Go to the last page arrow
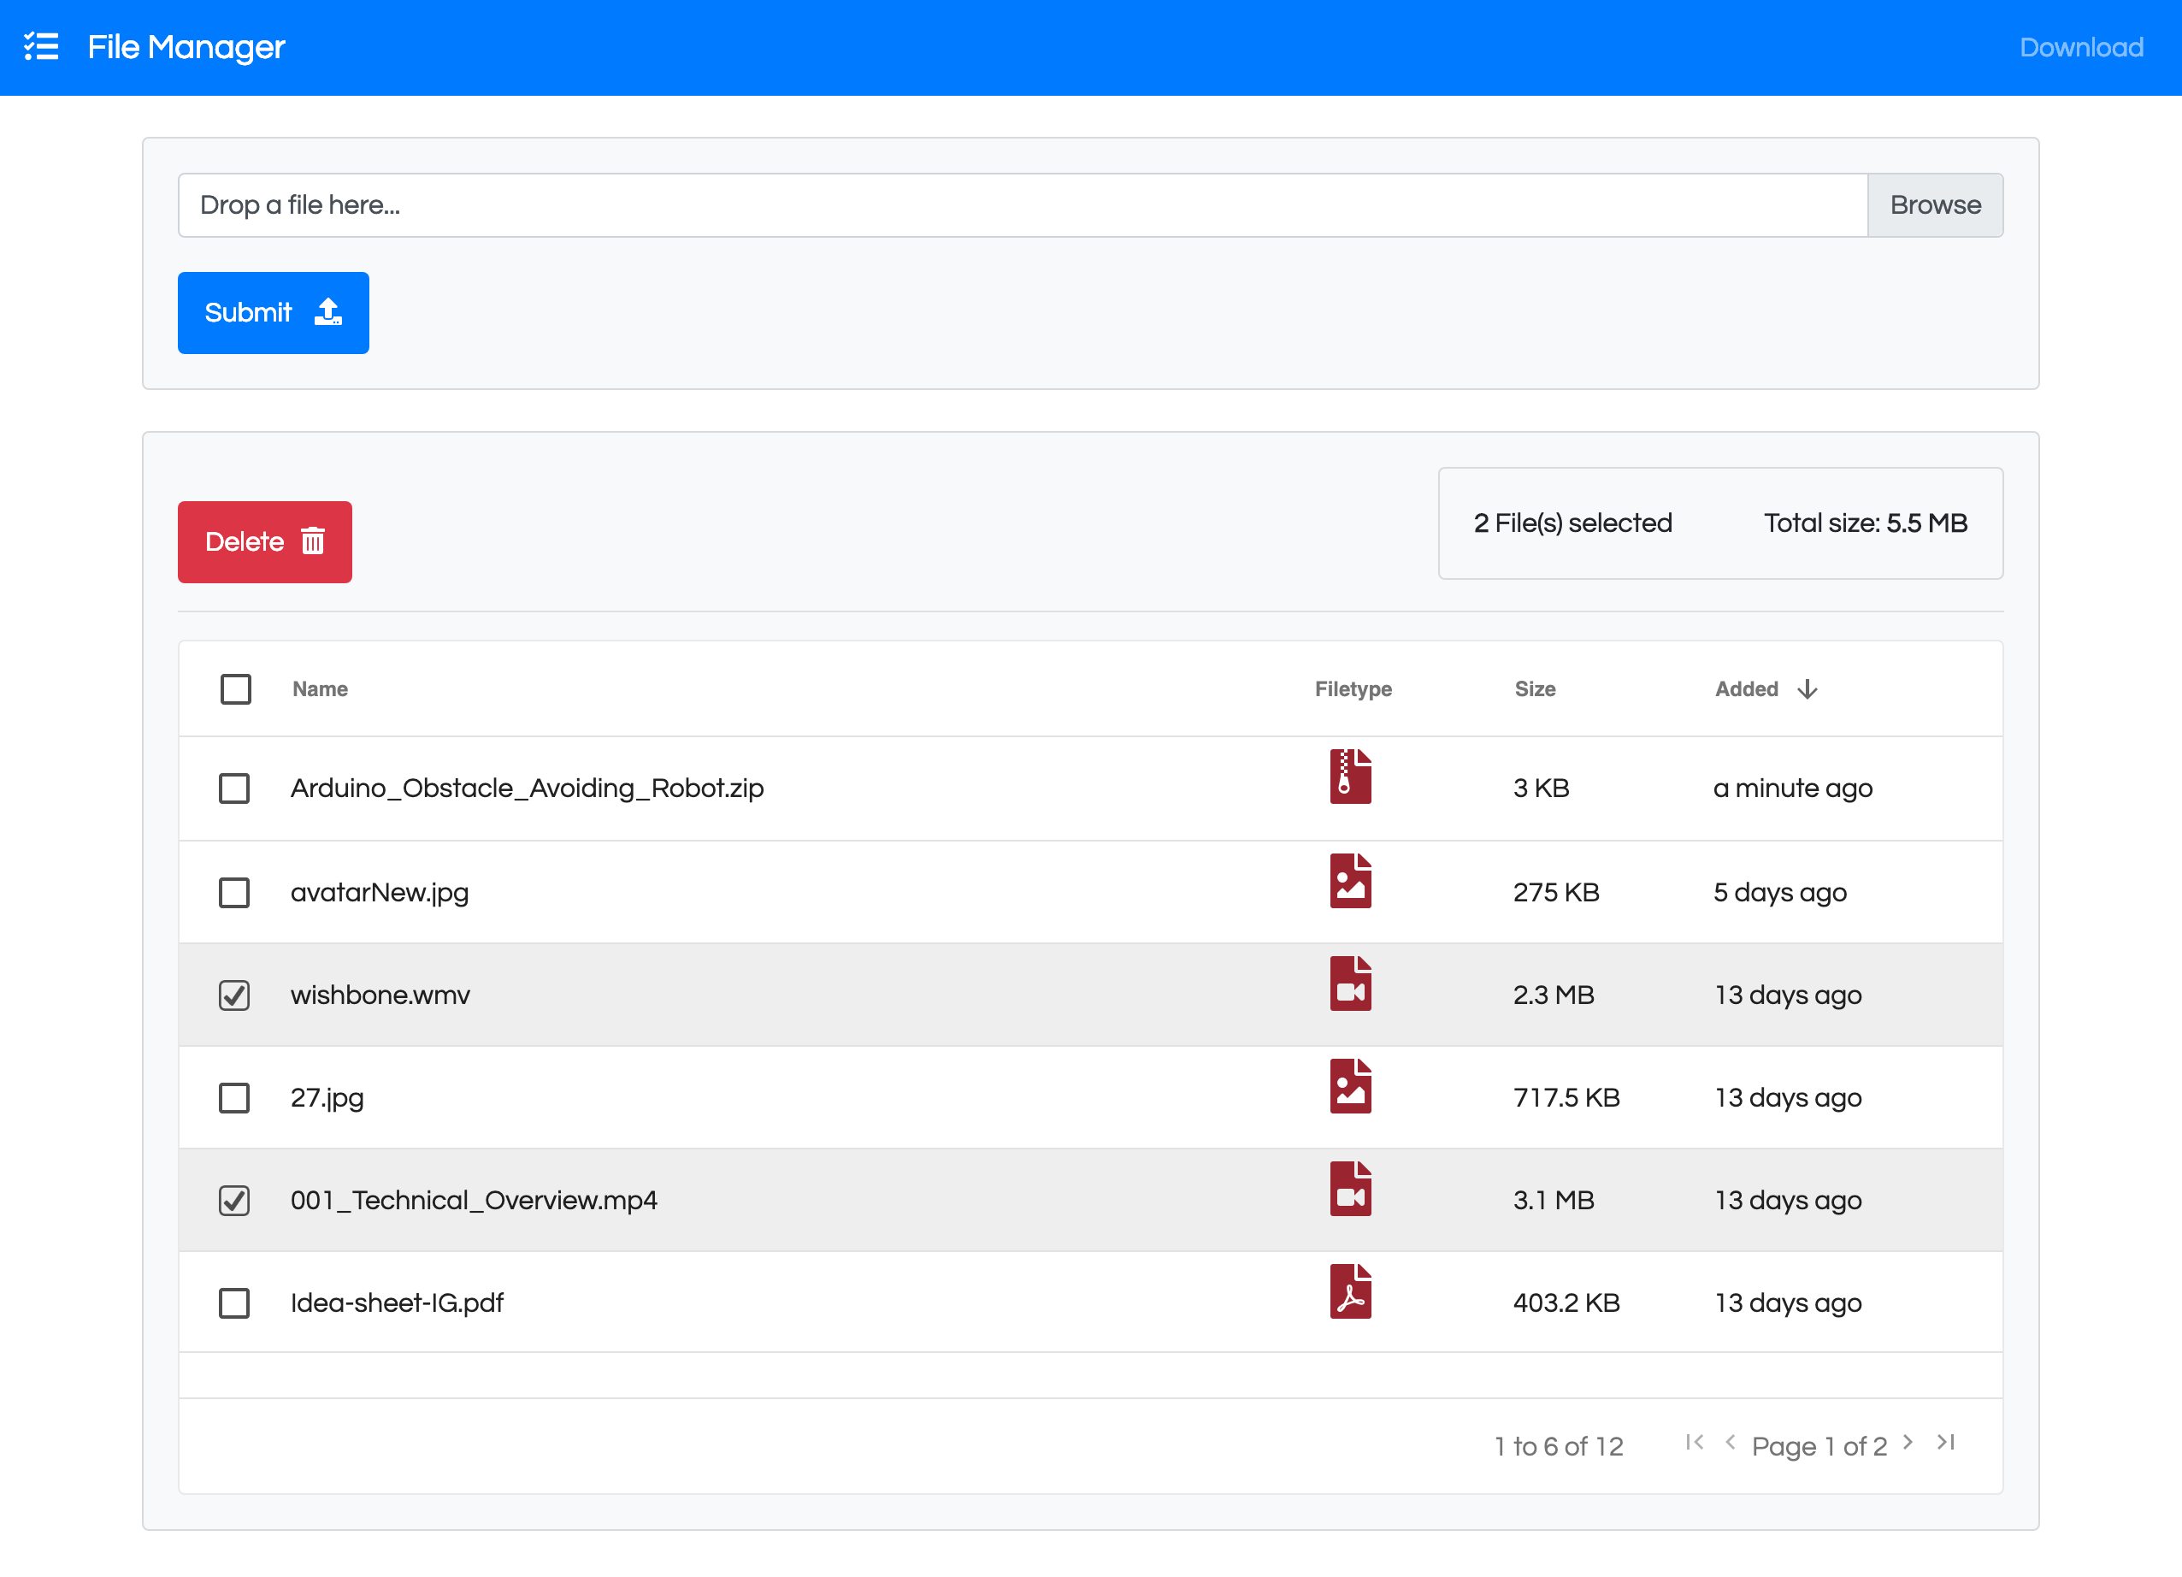Viewport: 2182px width, 1577px height. point(1945,1441)
